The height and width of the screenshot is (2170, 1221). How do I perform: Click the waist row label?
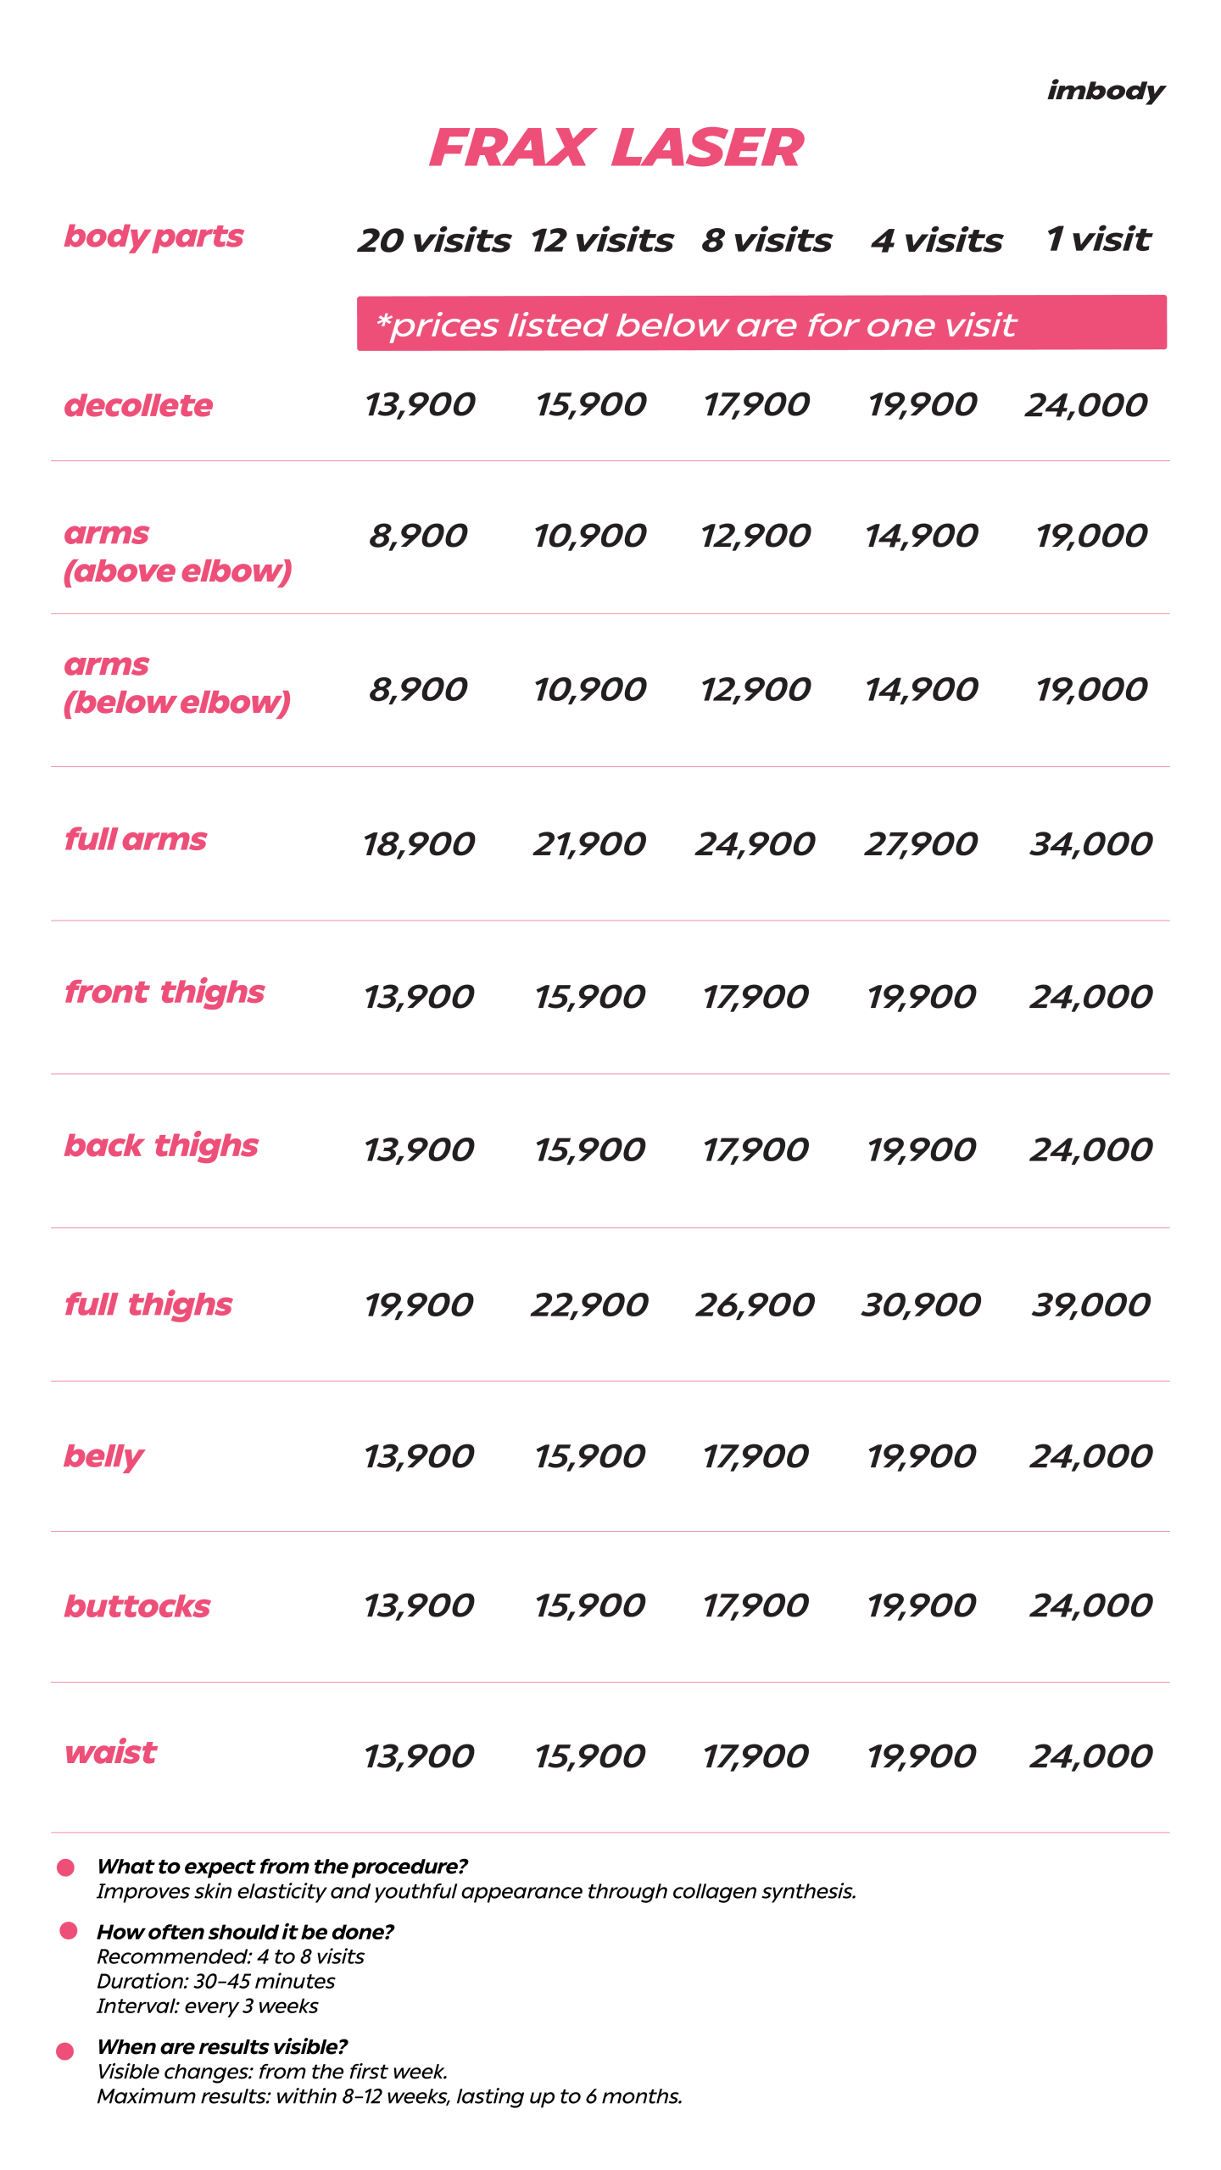[111, 1752]
